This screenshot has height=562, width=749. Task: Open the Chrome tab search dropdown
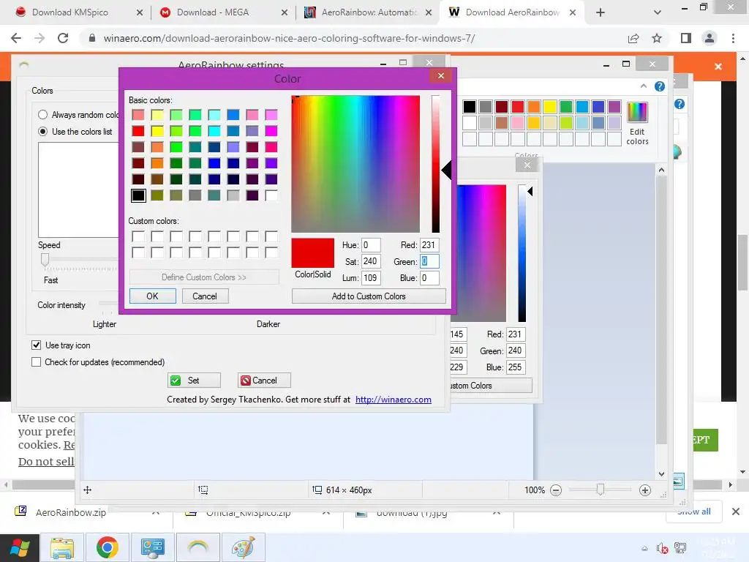tap(658, 12)
